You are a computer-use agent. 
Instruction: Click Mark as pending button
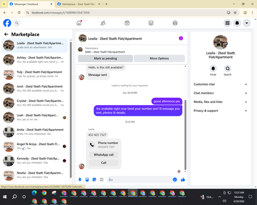(105, 58)
